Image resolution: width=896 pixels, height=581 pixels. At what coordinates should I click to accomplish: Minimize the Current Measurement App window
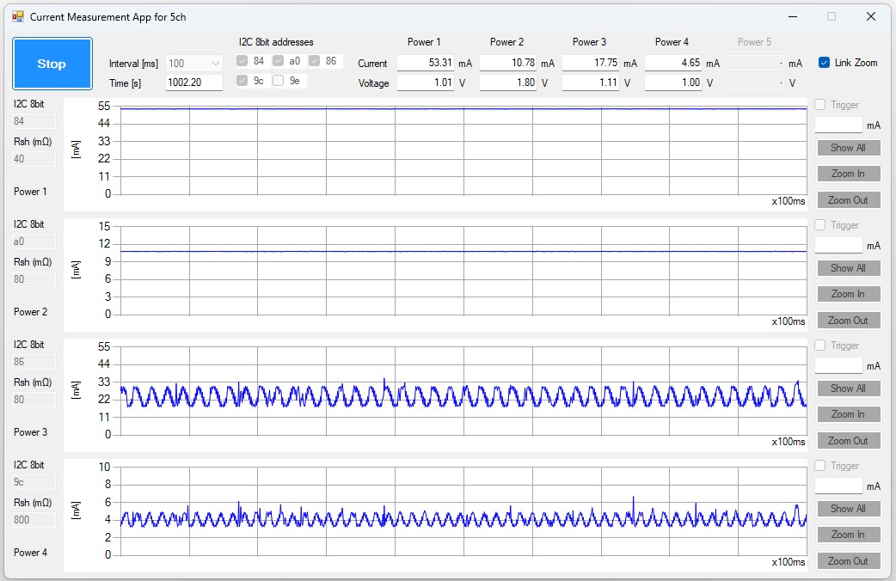coord(793,16)
